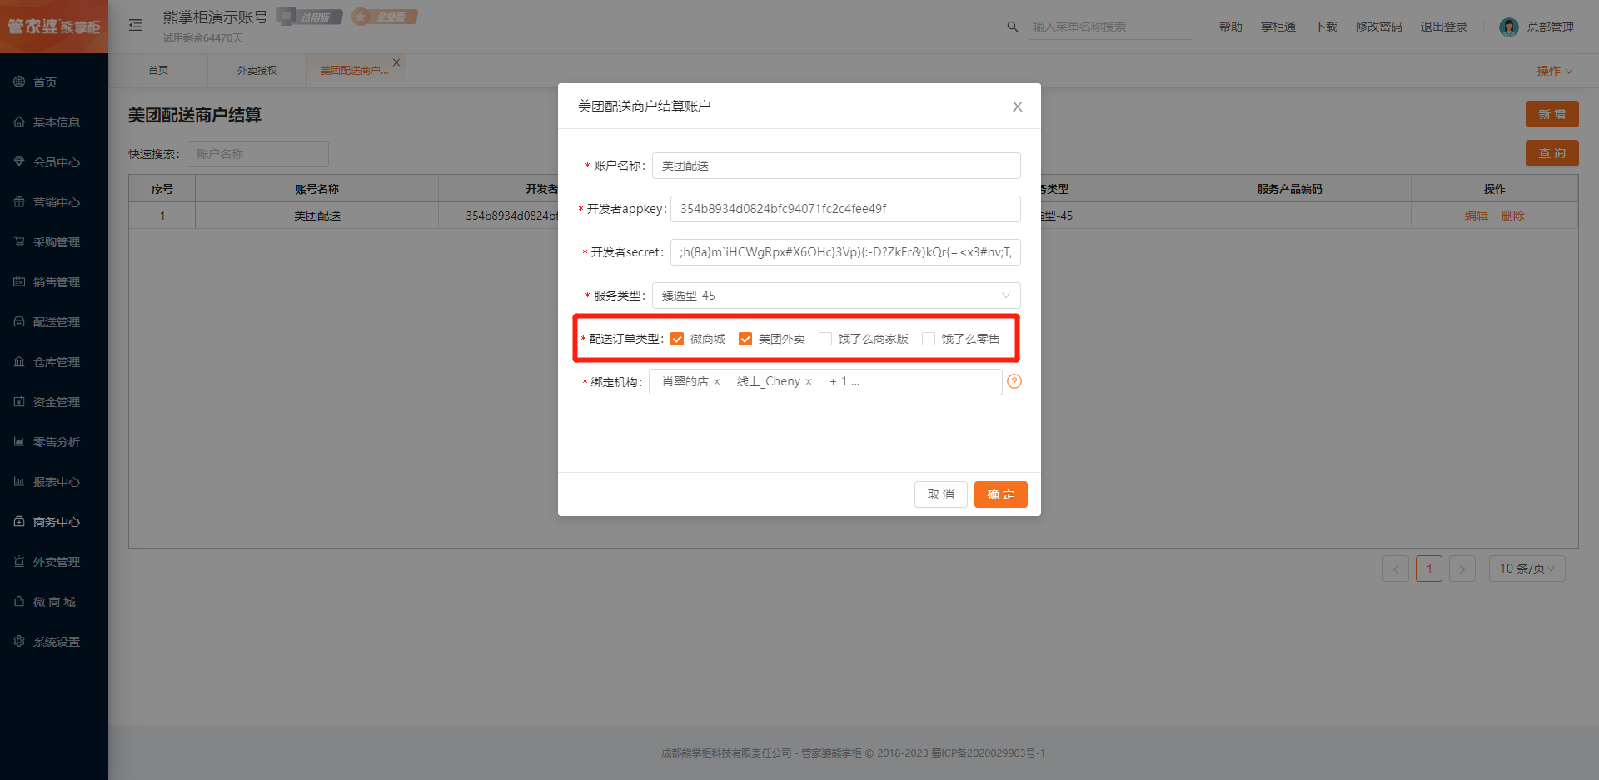The image size is (1599, 780).
Task: Uncheck the 美团外卖 order type checkbox
Action: 745,339
